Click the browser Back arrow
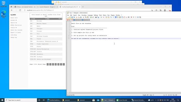 pyautogui.click(x=12, y=10)
